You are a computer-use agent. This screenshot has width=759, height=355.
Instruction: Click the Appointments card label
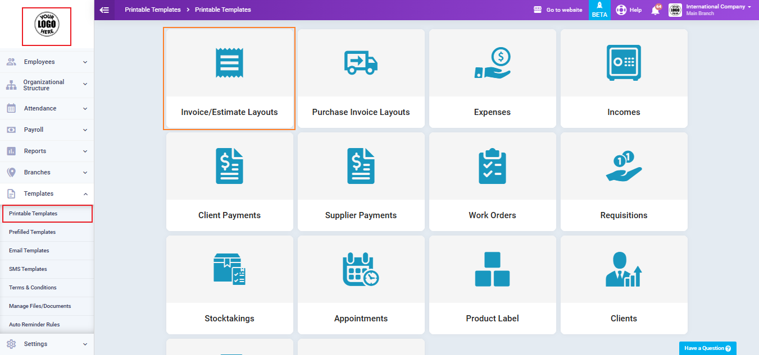(361, 319)
